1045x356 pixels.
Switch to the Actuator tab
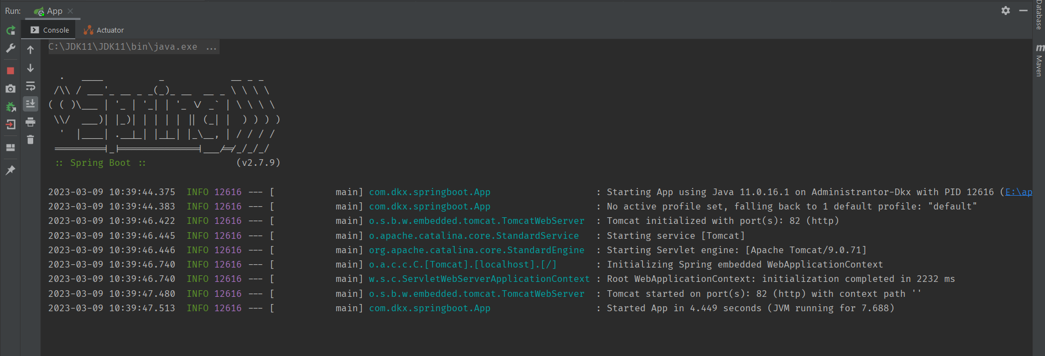(104, 30)
